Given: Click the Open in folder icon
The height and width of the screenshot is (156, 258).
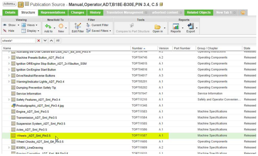Looking at the screenshot, I should coord(158,27).
